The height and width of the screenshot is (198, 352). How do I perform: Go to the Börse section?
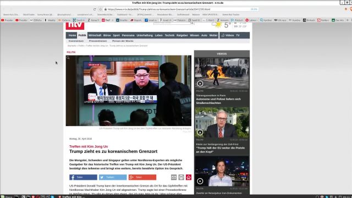pyautogui.click(x=107, y=35)
